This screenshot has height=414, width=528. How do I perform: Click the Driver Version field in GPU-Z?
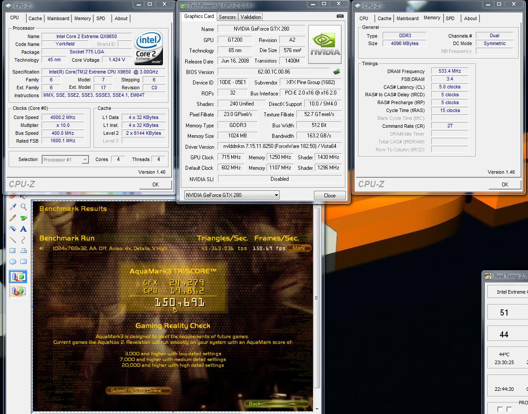pos(279,147)
